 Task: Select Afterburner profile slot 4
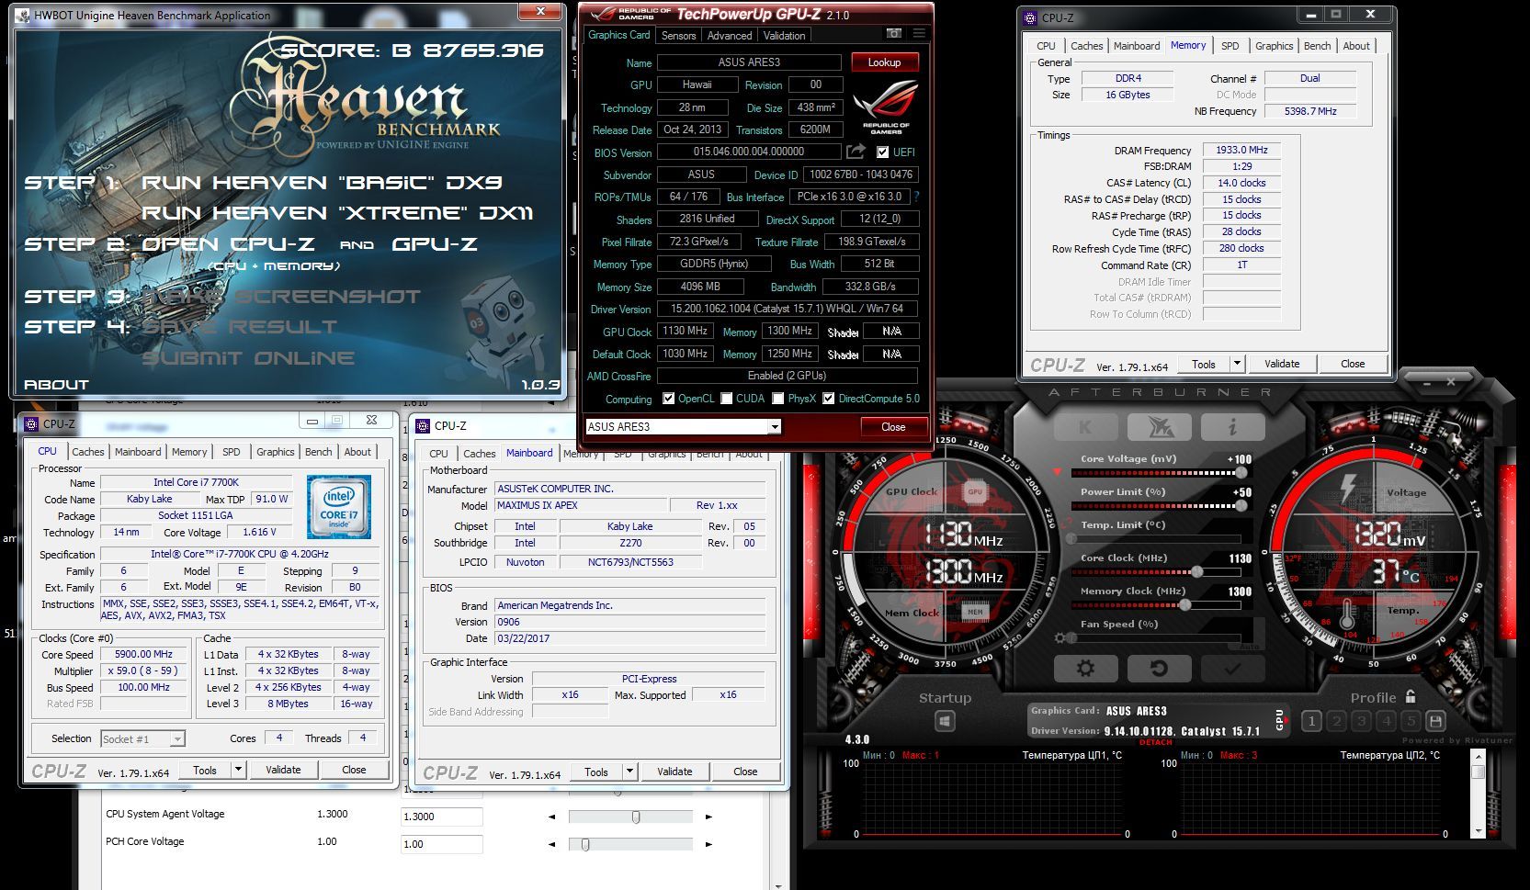tap(1387, 721)
